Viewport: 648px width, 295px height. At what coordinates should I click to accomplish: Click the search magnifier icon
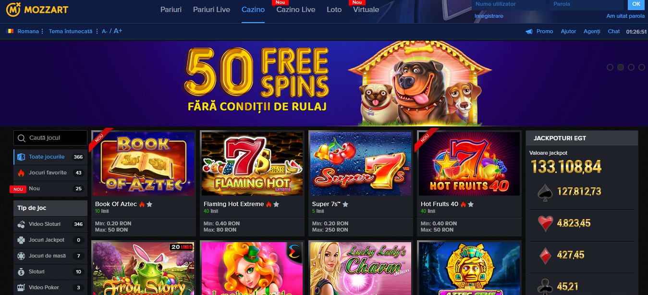21,138
